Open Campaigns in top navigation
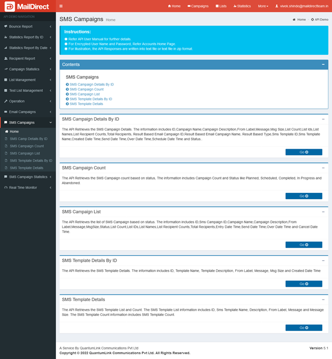332x359 pixels. (198, 6)
